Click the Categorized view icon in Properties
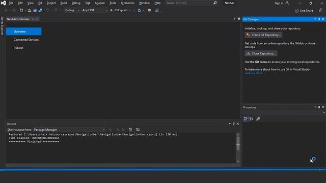This screenshot has height=183, width=326. click(246, 118)
